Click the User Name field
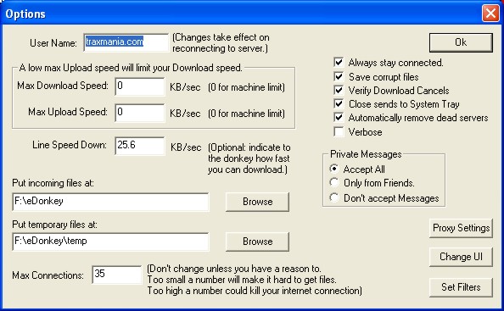This screenshot has height=311, width=504. point(126,42)
